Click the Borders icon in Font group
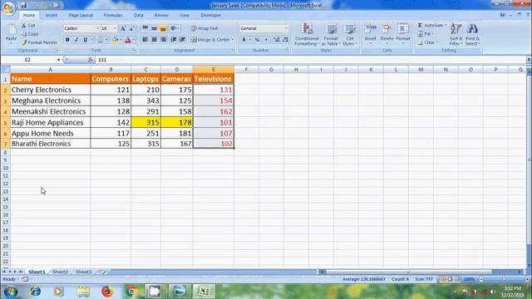 tap(101, 40)
